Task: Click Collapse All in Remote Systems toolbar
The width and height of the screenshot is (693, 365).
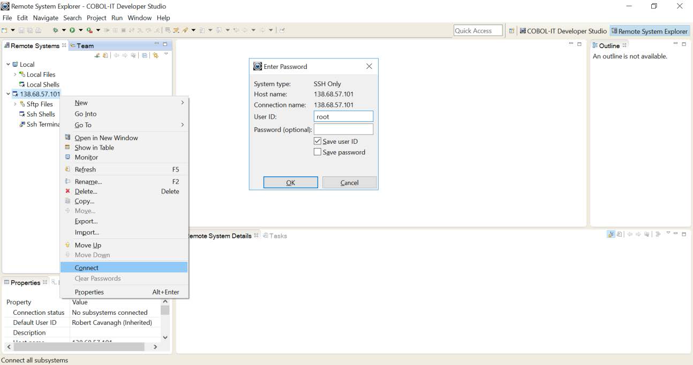Action: 145,56
